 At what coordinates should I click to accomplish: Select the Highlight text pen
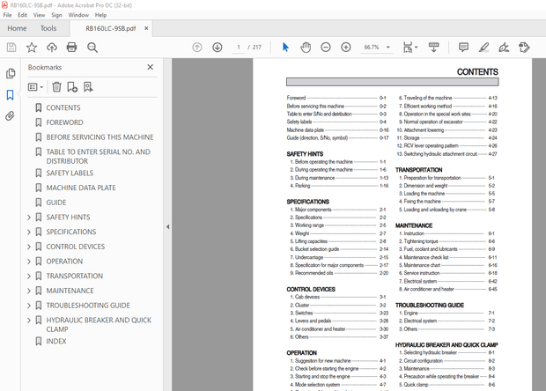(x=483, y=48)
